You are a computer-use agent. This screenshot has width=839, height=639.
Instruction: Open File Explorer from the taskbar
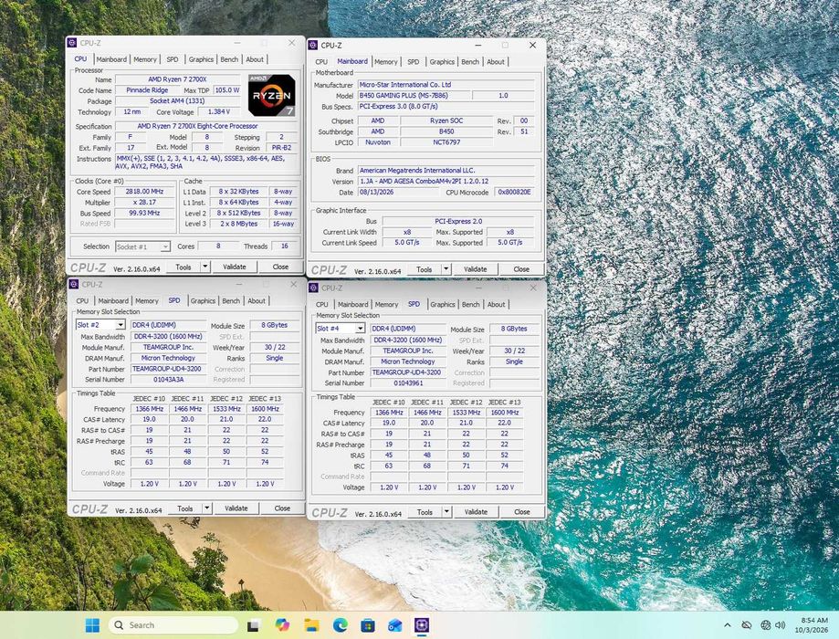311,624
